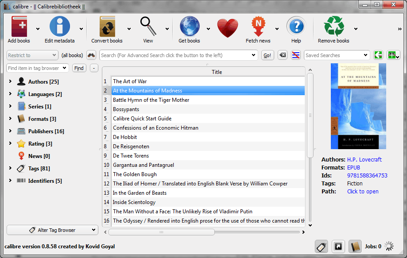
Task: Open Remove books dropdown arrow
Action: [356, 29]
